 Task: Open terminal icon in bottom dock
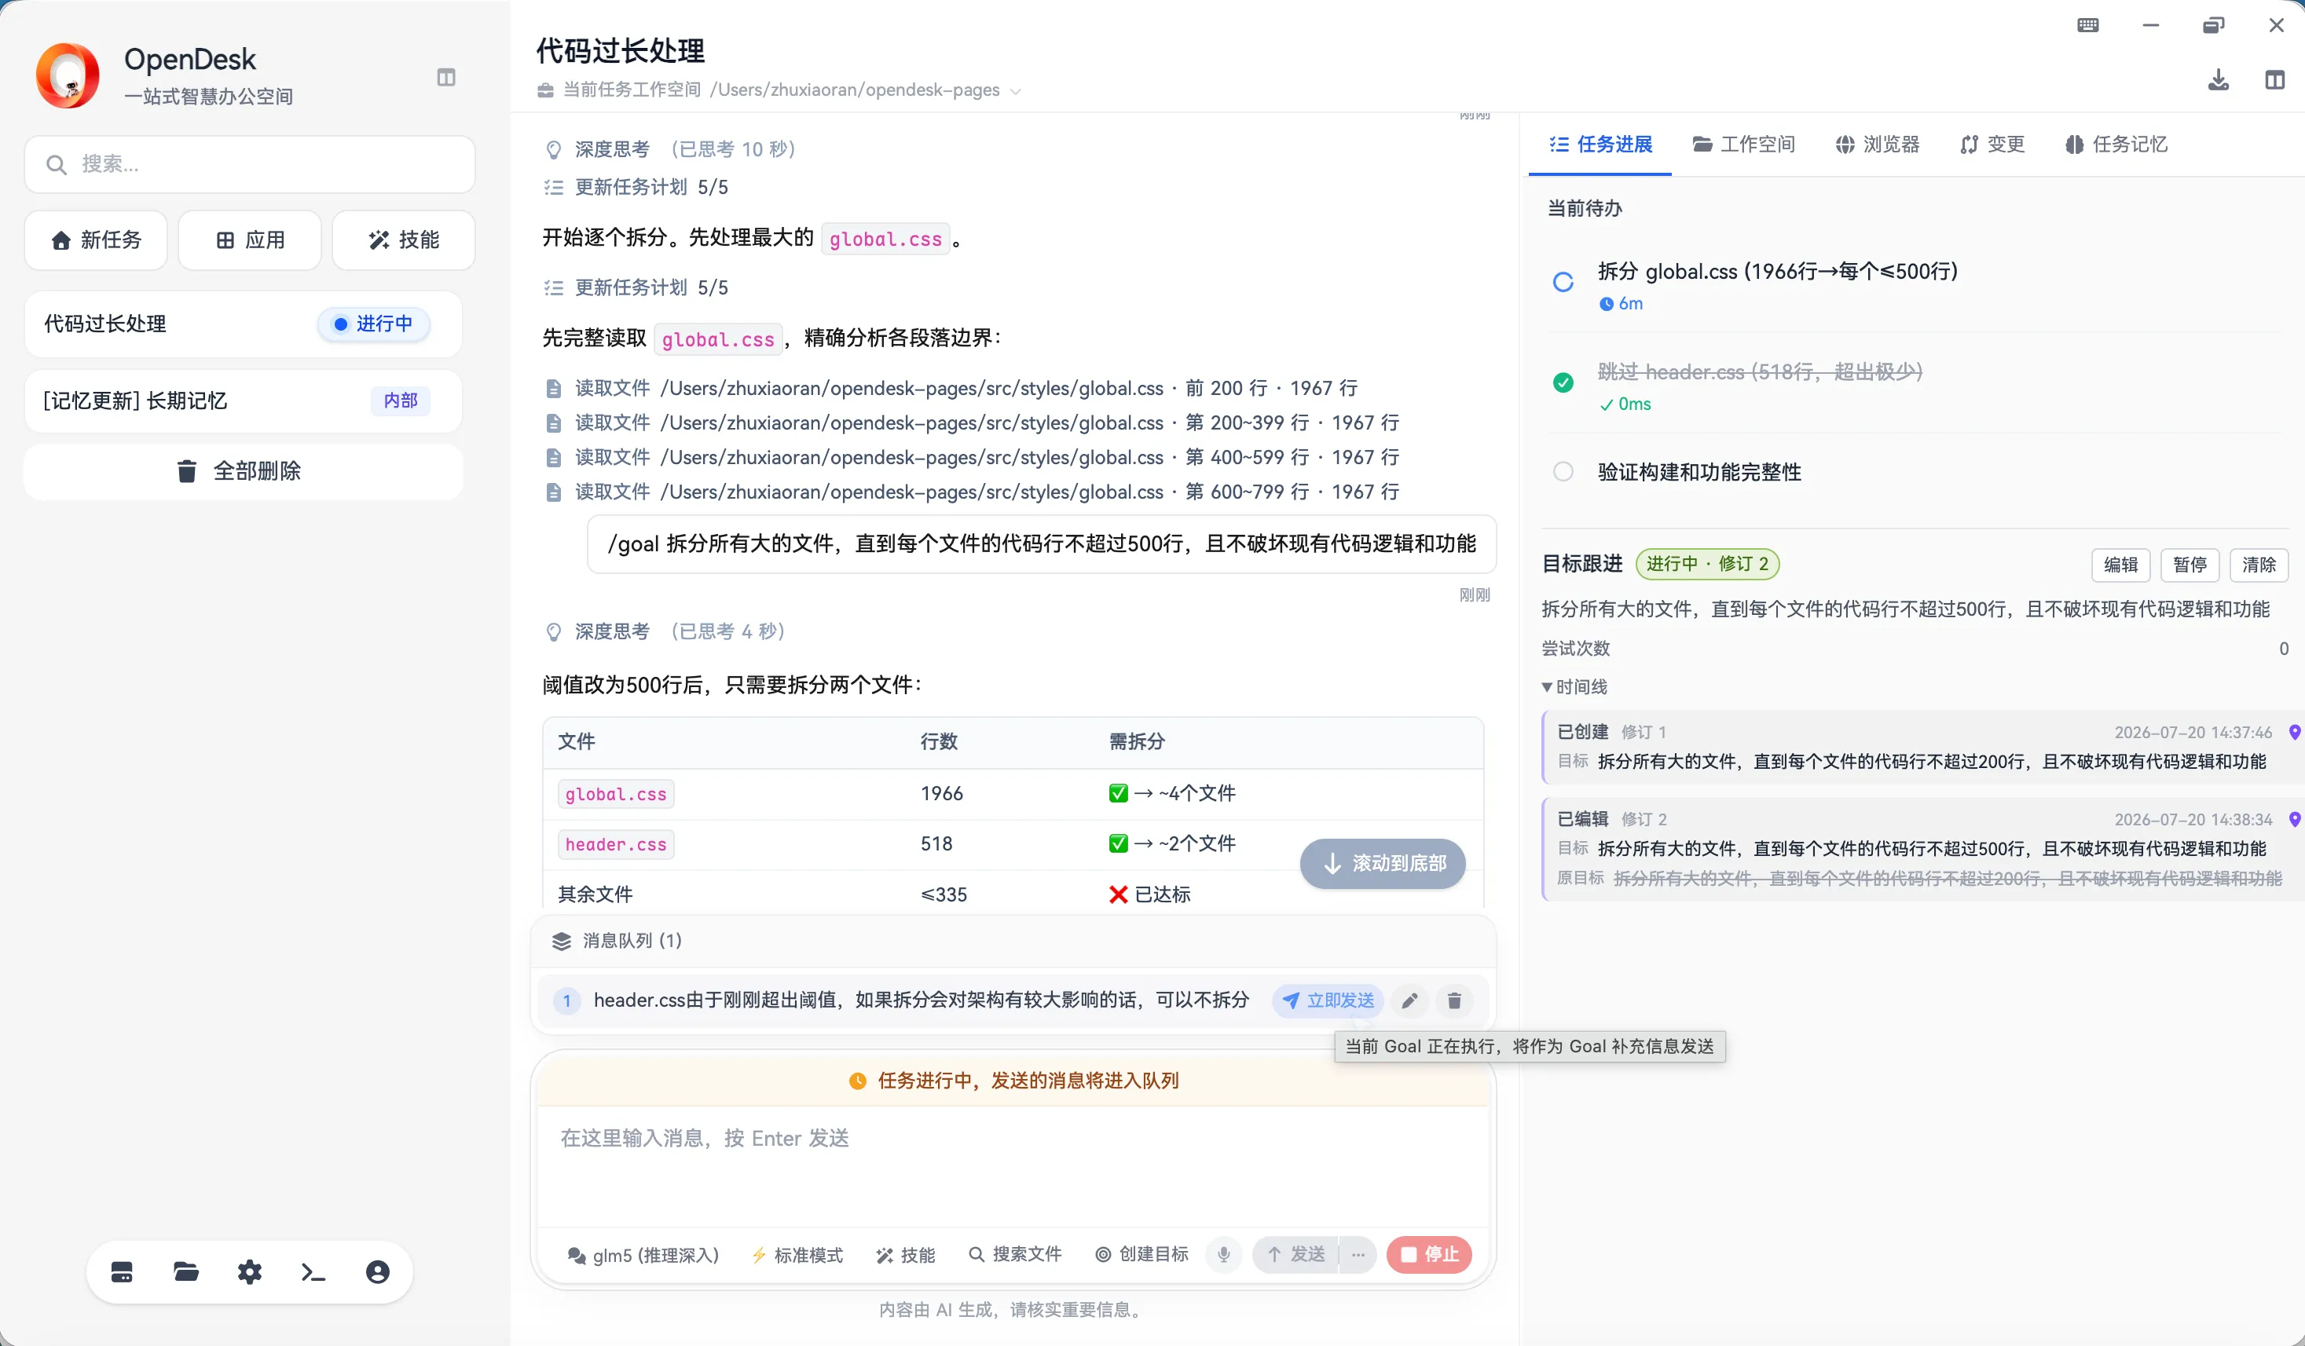(313, 1272)
